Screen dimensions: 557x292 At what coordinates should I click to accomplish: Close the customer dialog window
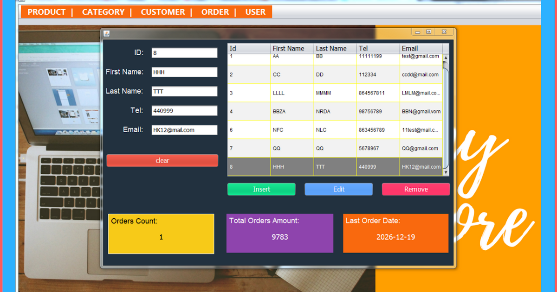(x=444, y=32)
